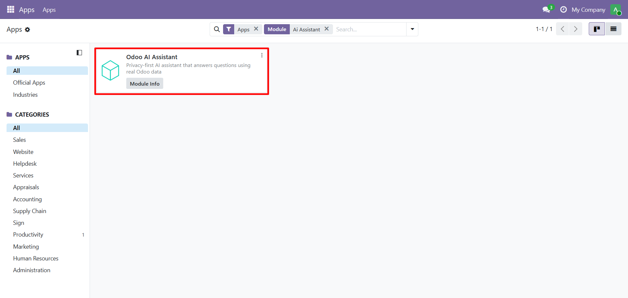The height and width of the screenshot is (298, 628).
Task: Go to next page of results
Action: [x=576, y=29]
